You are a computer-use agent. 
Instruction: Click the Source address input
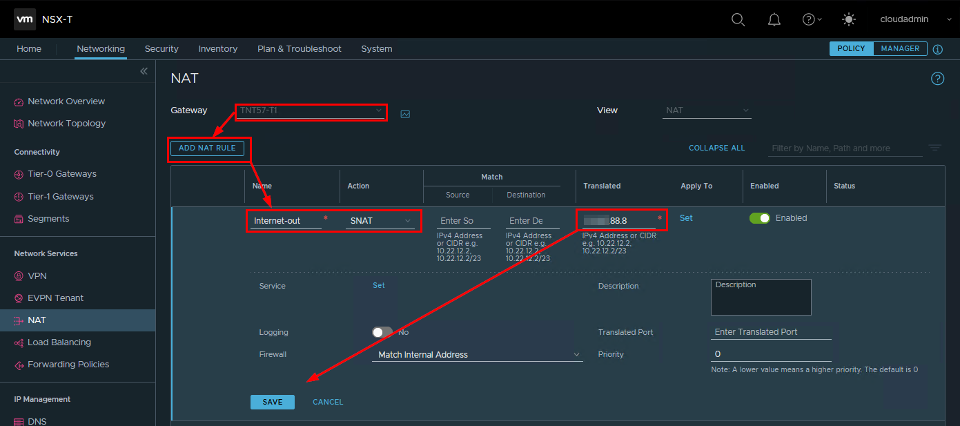tap(464, 220)
